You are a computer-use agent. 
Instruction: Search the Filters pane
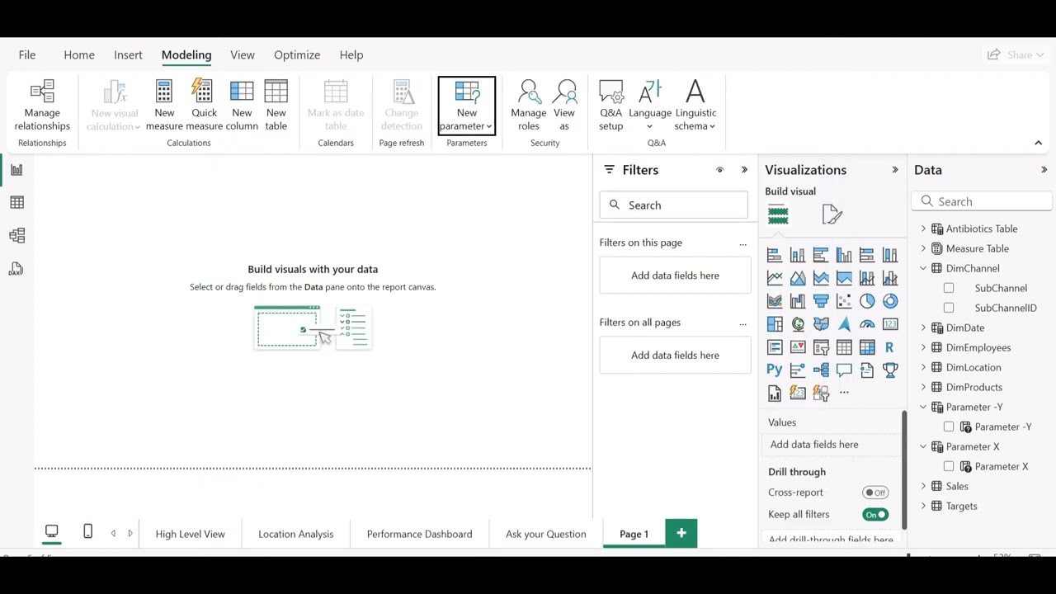(x=673, y=205)
